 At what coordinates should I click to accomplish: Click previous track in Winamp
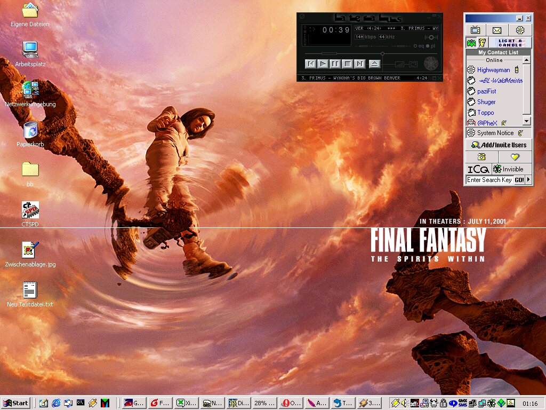[x=311, y=64]
